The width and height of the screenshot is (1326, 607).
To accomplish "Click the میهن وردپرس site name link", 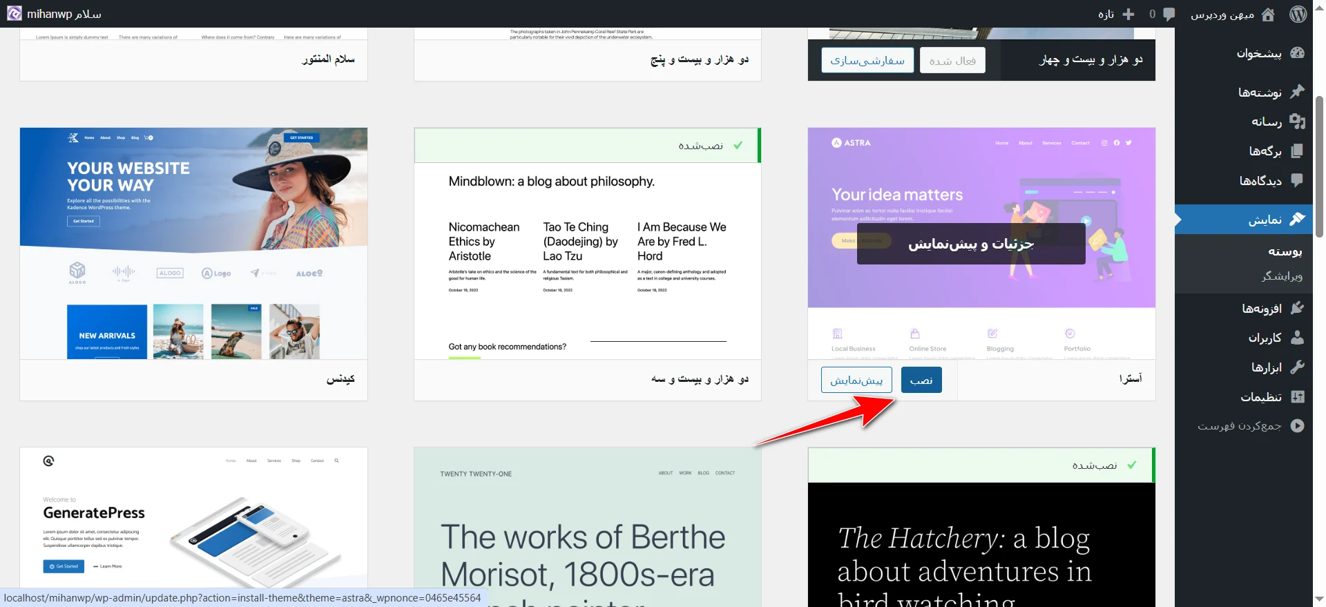I will [1222, 14].
